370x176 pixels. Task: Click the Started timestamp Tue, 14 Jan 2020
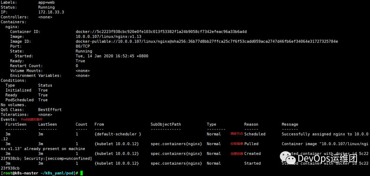pos(112,56)
